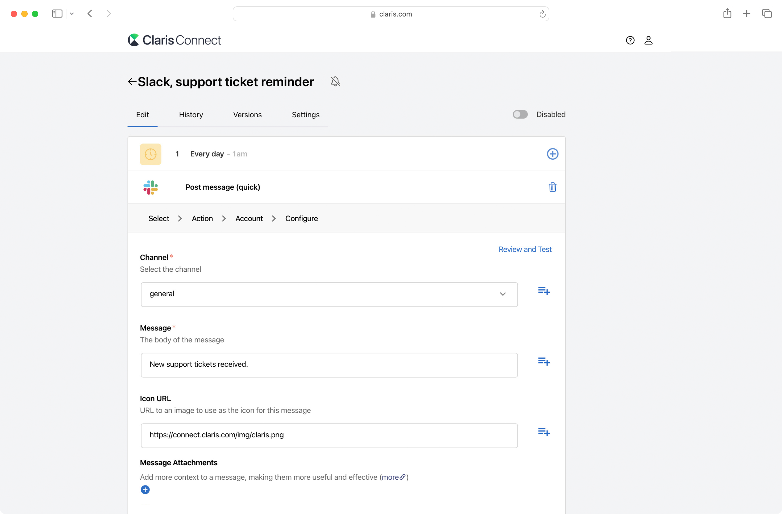This screenshot has height=514, width=782.
Task: Go to the Settings tab
Action: click(305, 115)
